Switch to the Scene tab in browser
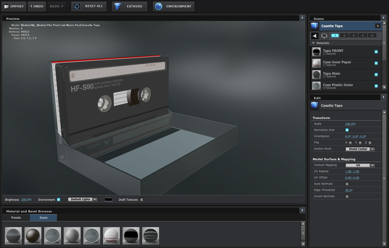The width and height of the screenshot is (389, 248). tap(43, 218)
